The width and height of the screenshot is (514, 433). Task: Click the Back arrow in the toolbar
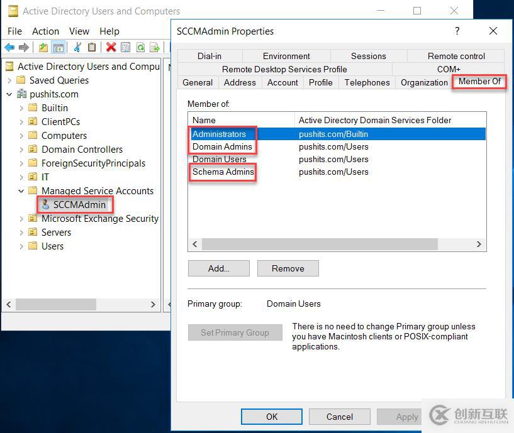9,48
